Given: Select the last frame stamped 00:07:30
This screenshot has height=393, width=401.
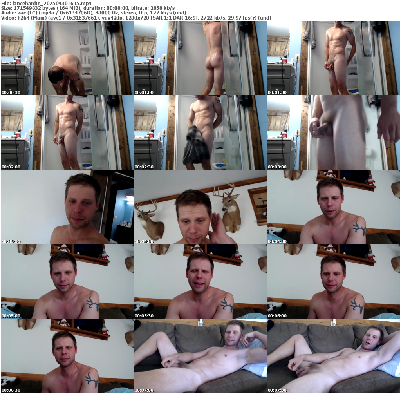Looking at the screenshot, I should [334, 356].
